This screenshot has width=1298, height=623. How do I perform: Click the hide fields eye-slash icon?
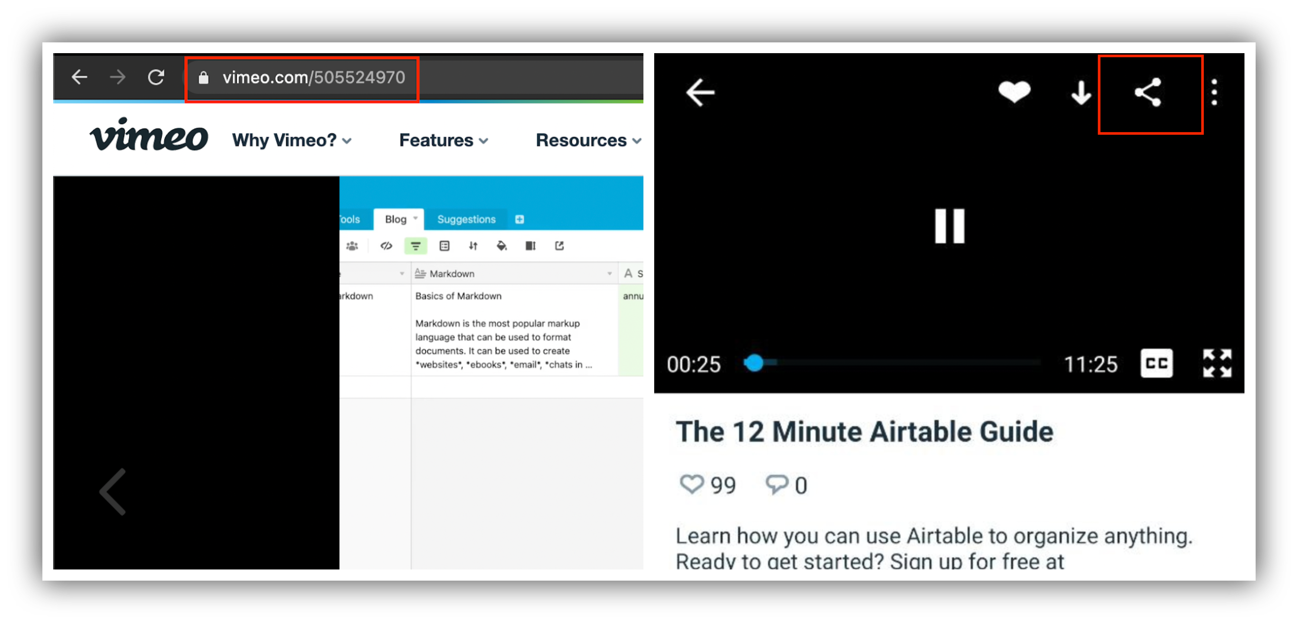tap(387, 246)
